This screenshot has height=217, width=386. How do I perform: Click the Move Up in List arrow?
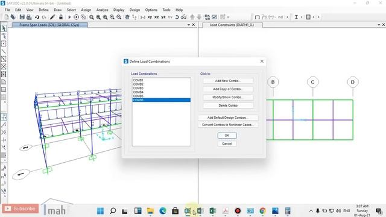coord(192,17)
